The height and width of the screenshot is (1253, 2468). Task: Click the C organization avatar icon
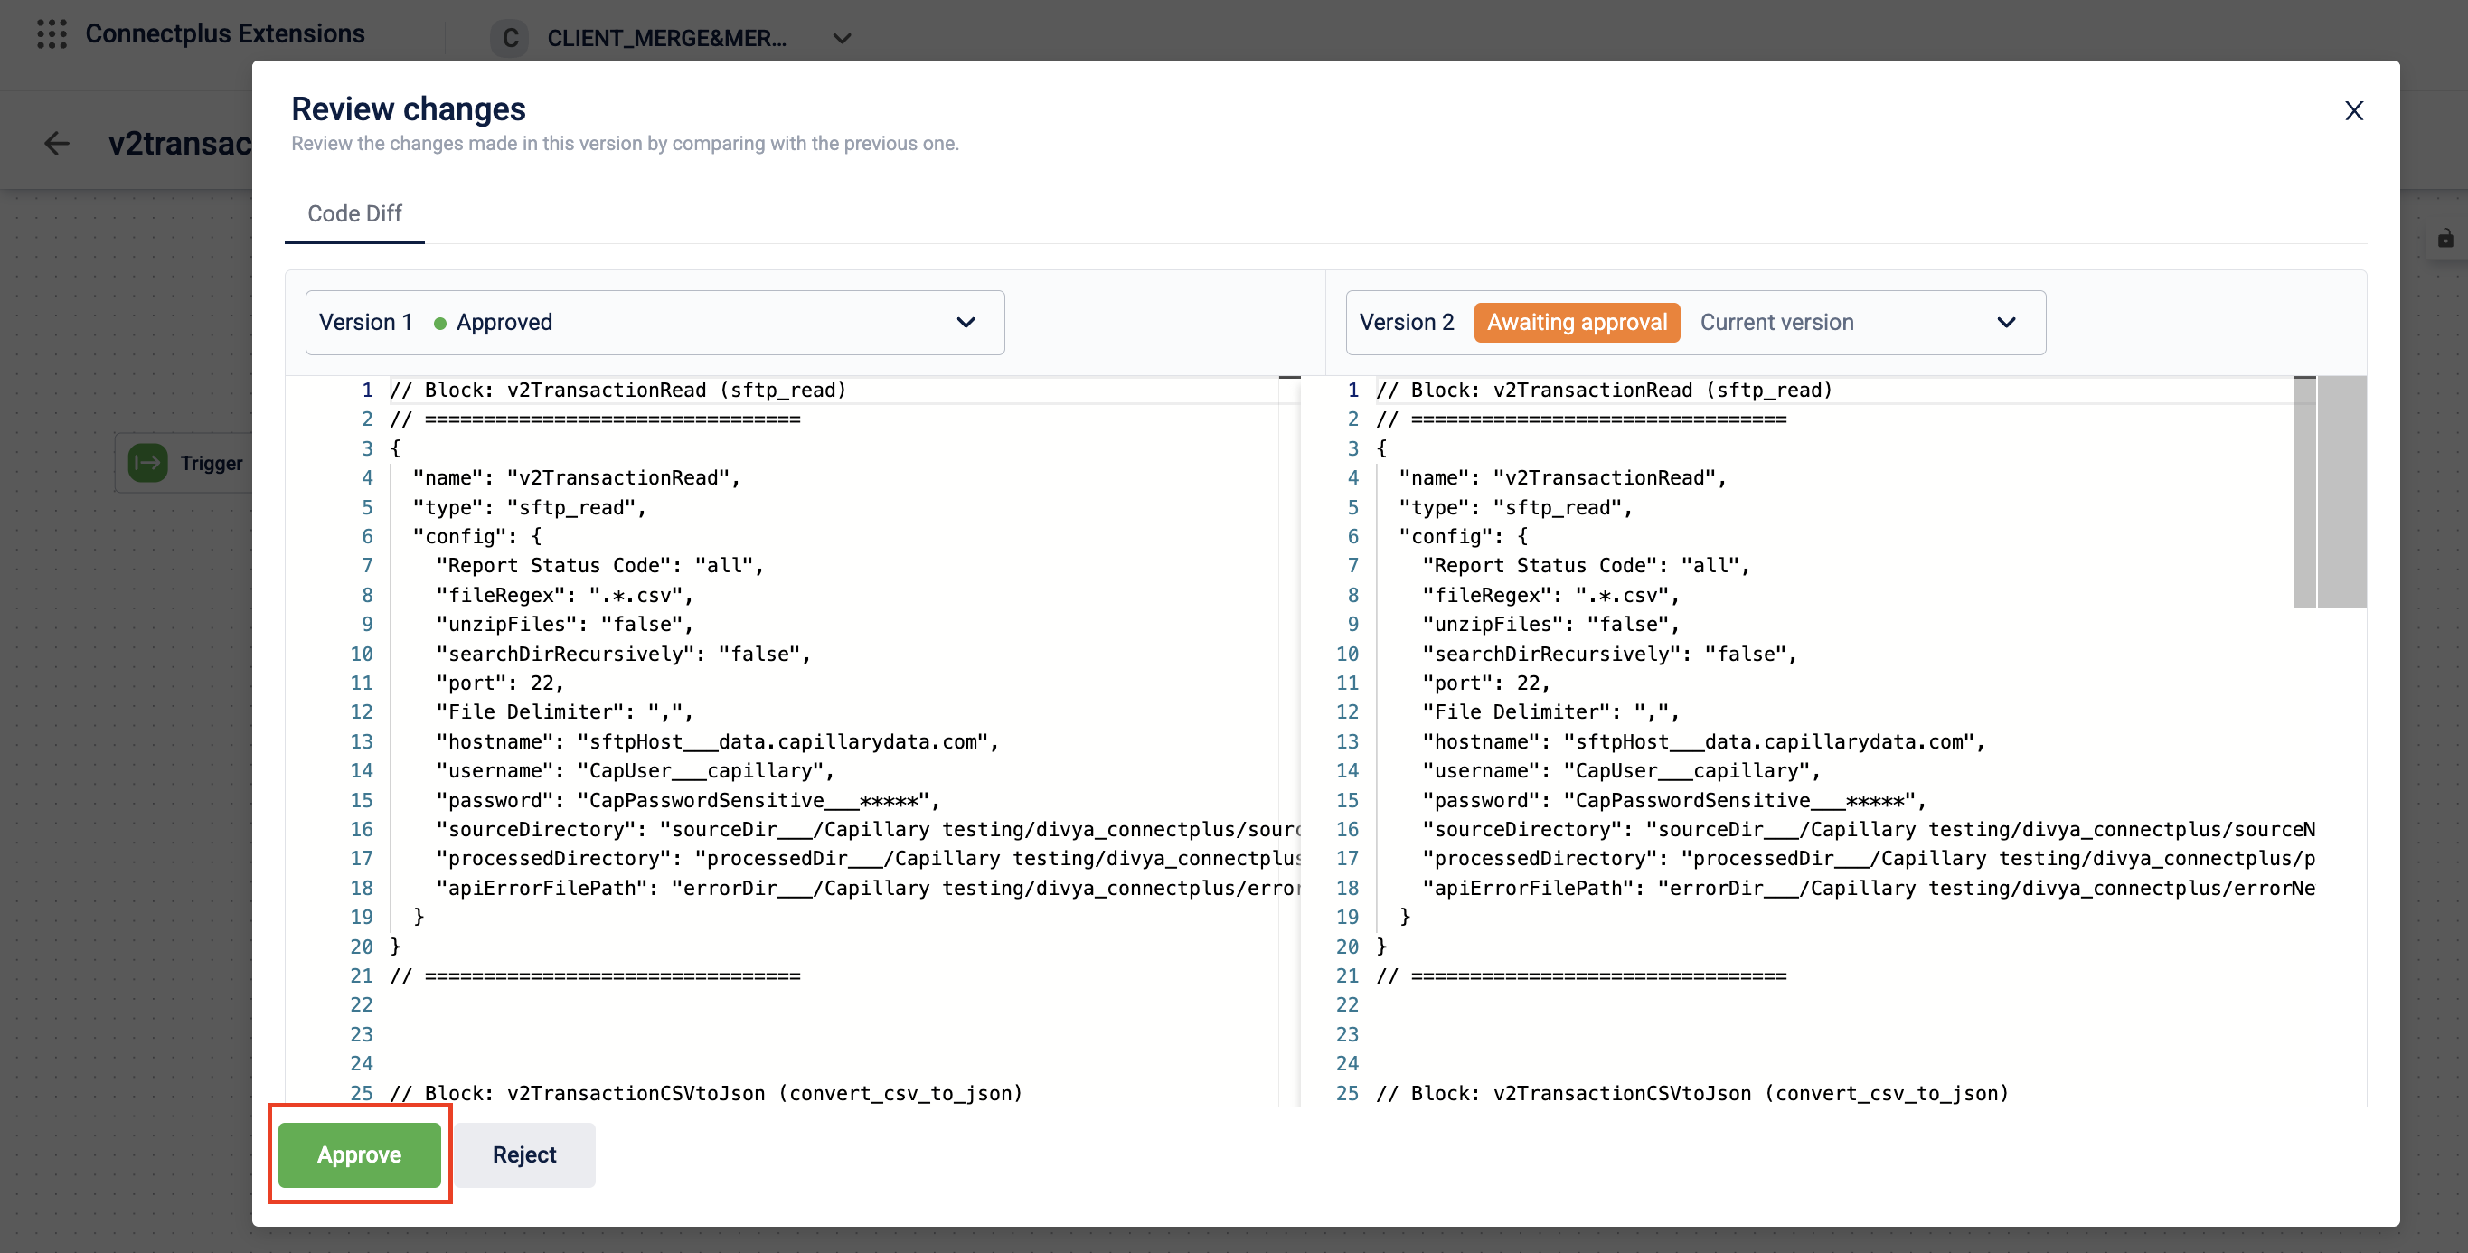pos(510,38)
